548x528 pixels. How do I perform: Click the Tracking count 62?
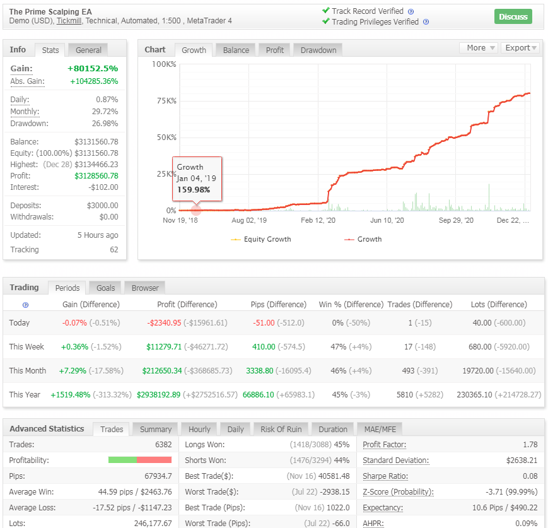114,250
